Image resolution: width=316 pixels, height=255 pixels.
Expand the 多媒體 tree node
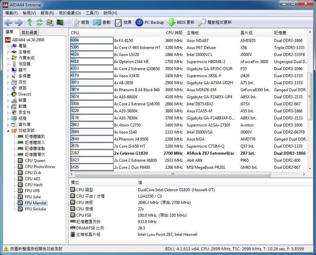coord(8,76)
